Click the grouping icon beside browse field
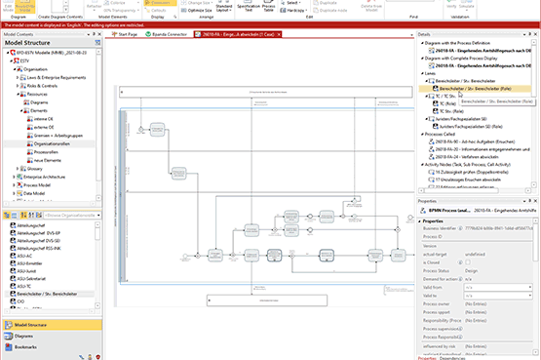The image size is (541, 360). pos(39,216)
